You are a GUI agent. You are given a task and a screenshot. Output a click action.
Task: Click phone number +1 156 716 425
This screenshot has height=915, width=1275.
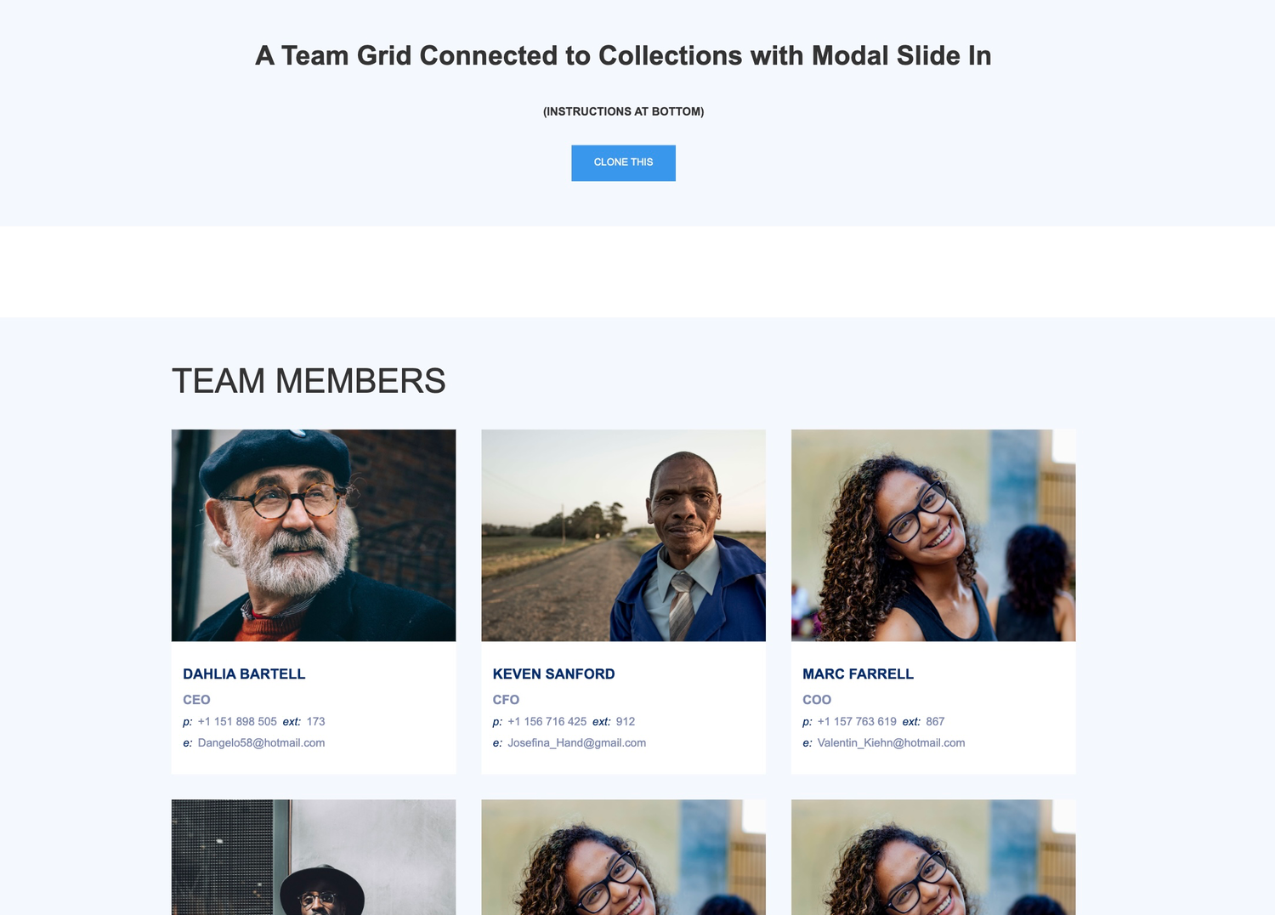tap(547, 721)
